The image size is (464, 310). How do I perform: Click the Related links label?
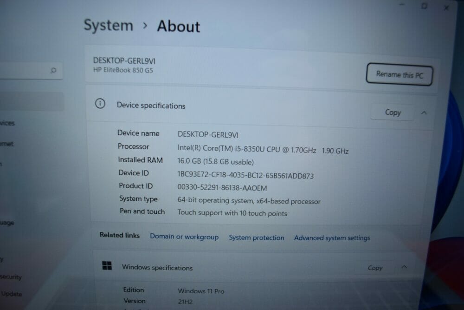[119, 235]
